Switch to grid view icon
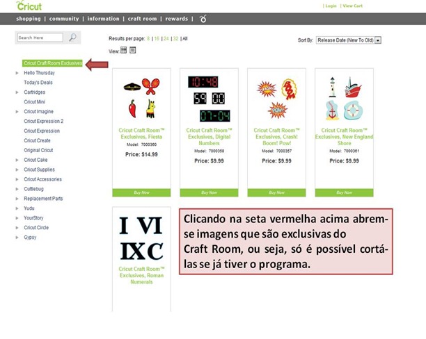This screenshot has height=339, width=426. click(x=124, y=50)
